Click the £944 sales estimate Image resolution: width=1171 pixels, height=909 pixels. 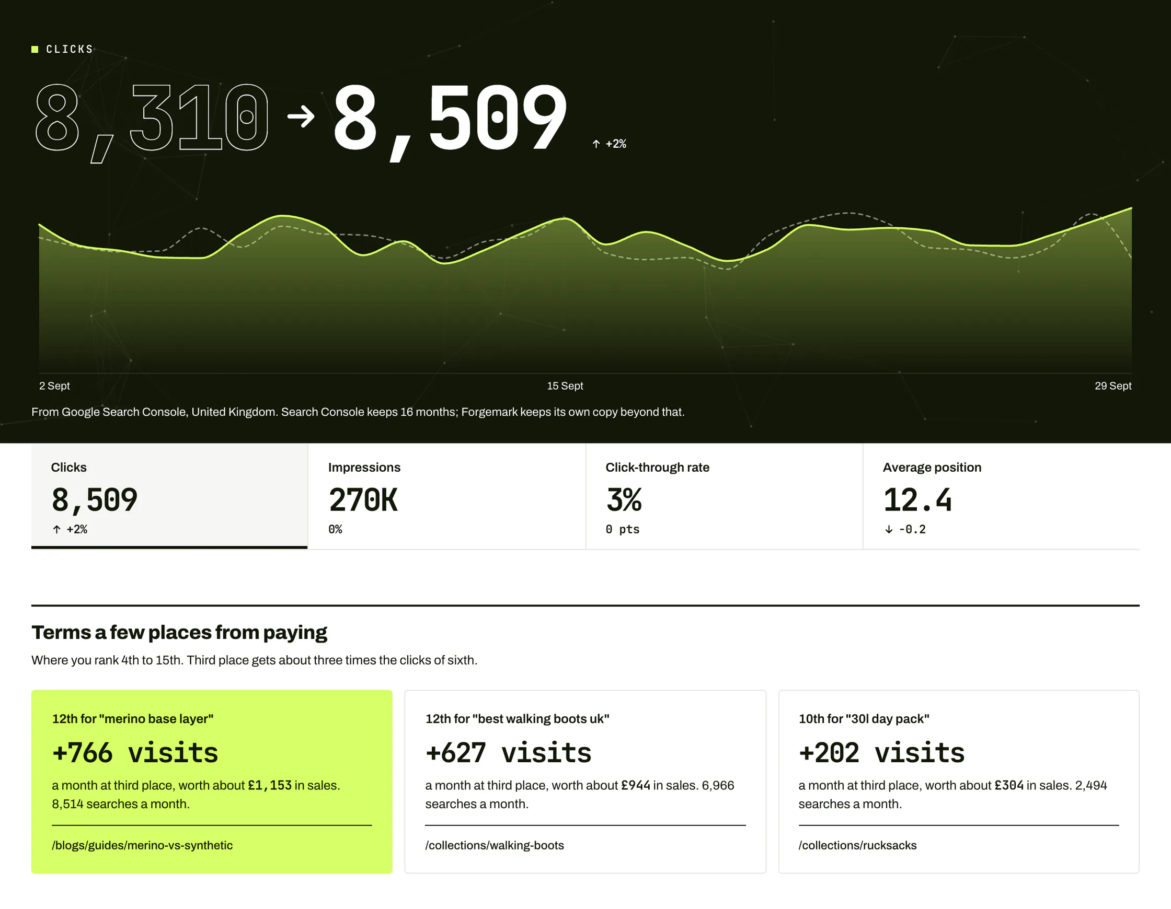click(x=635, y=786)
